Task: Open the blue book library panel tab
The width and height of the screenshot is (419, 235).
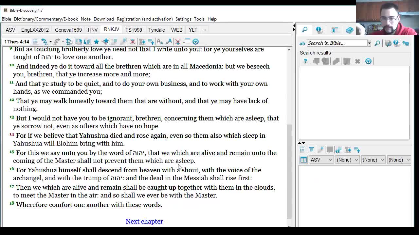Action: pos(350,30)
